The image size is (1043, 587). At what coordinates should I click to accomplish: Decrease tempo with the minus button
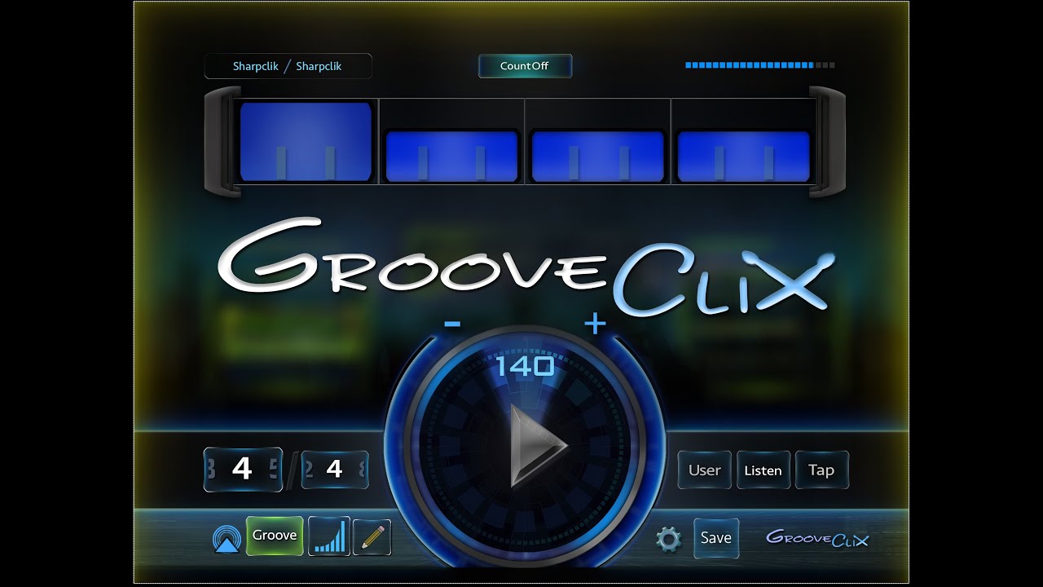click(x=452, y=324)
